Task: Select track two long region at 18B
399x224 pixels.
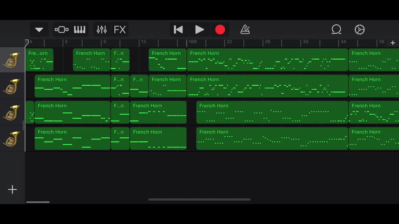Action: 267,86
